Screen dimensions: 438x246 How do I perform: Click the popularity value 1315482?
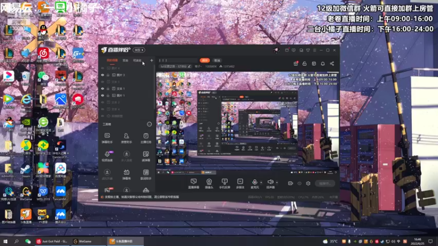click(x=228, y=66)
